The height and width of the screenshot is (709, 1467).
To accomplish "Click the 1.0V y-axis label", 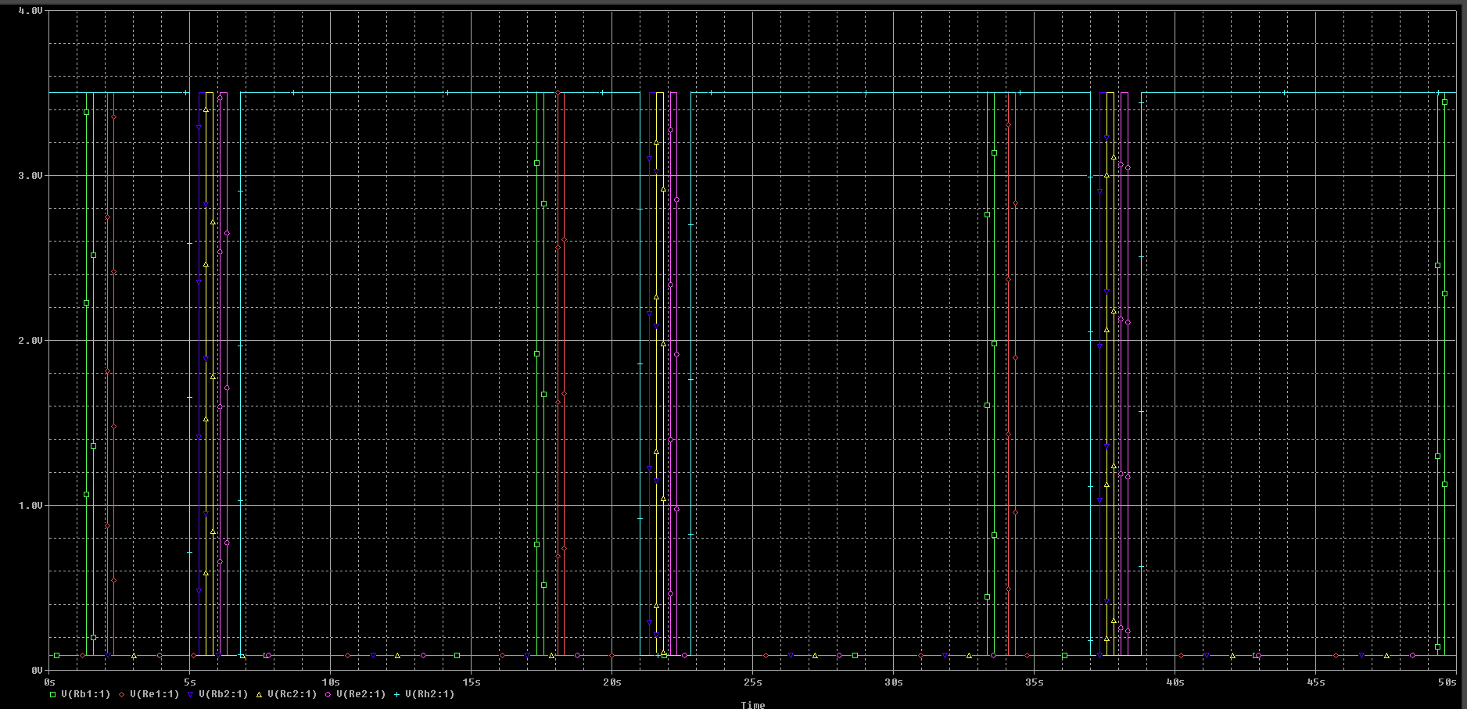I will click(30, 506).
